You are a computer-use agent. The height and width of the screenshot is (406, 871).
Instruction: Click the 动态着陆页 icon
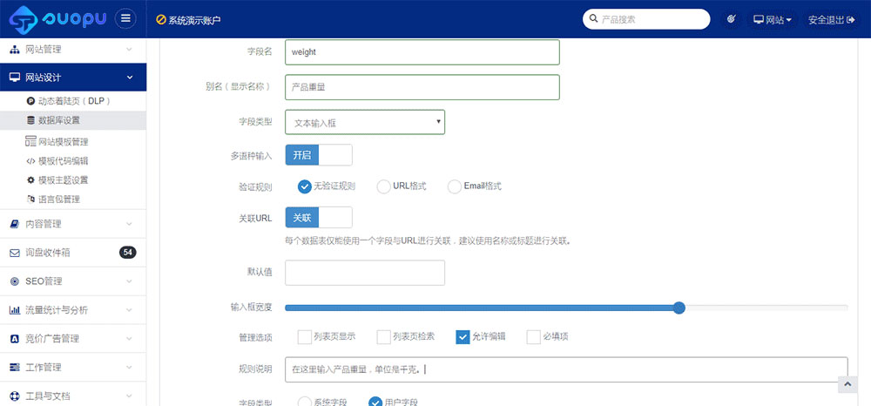click(x=30, y=101)
